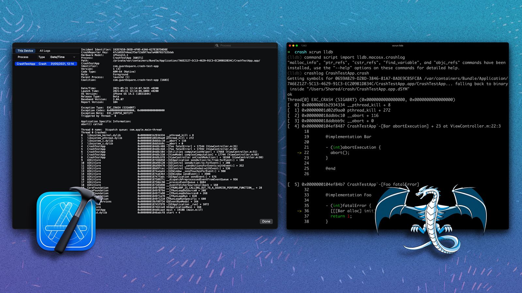The height and width of the screenshot is (293, 522).
Task: Switch to the This Device tab
Action: [25, 51]
